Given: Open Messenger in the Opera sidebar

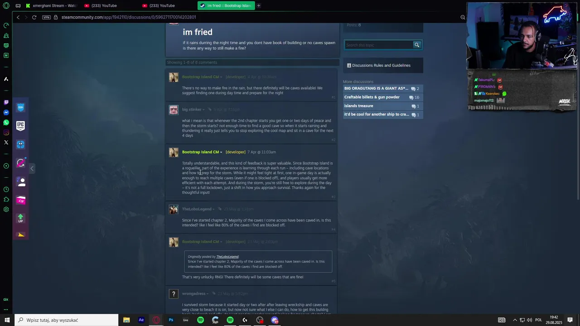Looking at the screenshot, I should click(x=6, y=112).
